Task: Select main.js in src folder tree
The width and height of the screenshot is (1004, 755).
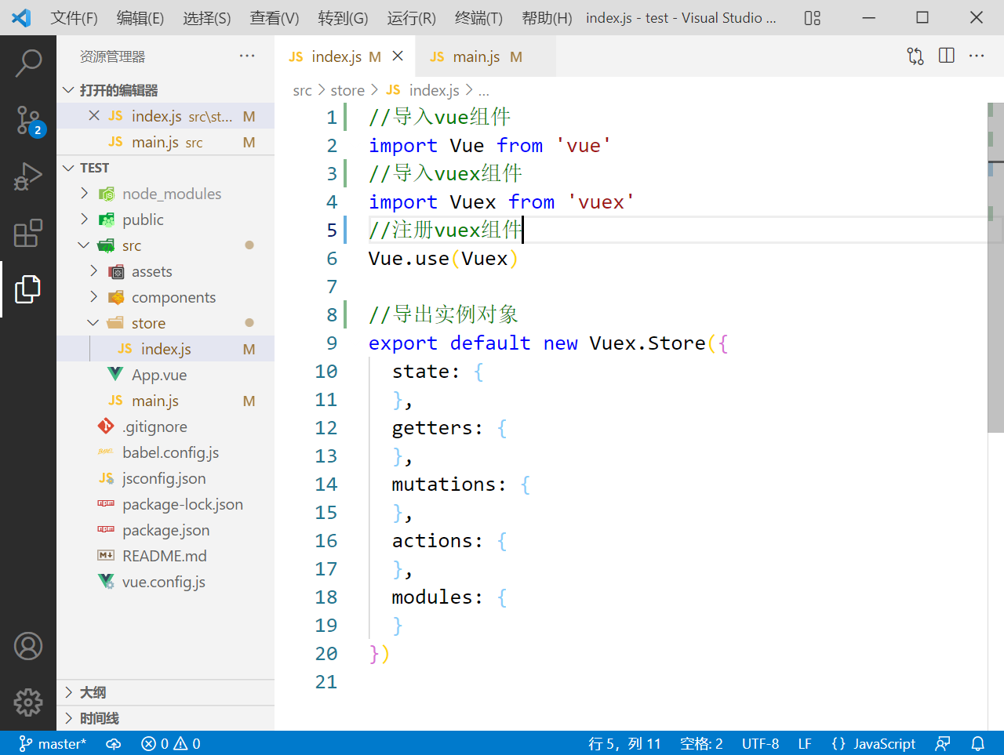Action: [166, 401]
